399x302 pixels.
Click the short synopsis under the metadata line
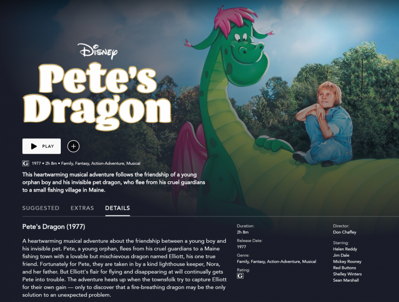pos(114,182)
